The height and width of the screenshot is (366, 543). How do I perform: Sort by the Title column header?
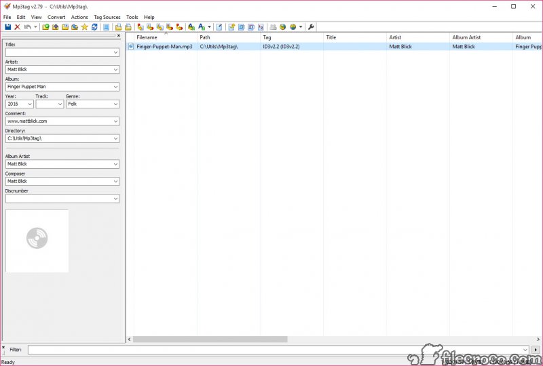tap(355, 37)
